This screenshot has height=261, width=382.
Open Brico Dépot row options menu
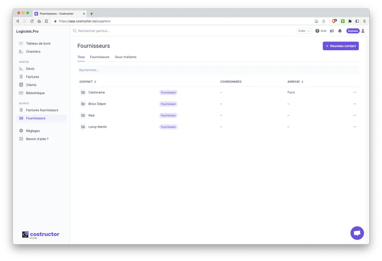pyautogui.click(x=355, y=104)
